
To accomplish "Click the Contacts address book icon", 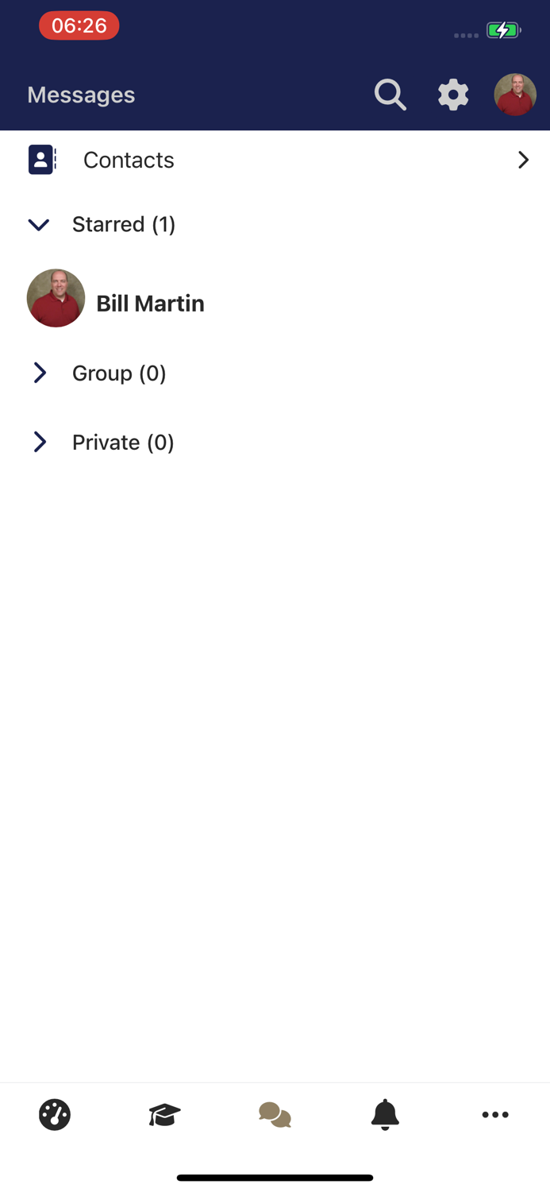I will click(41, 159).
